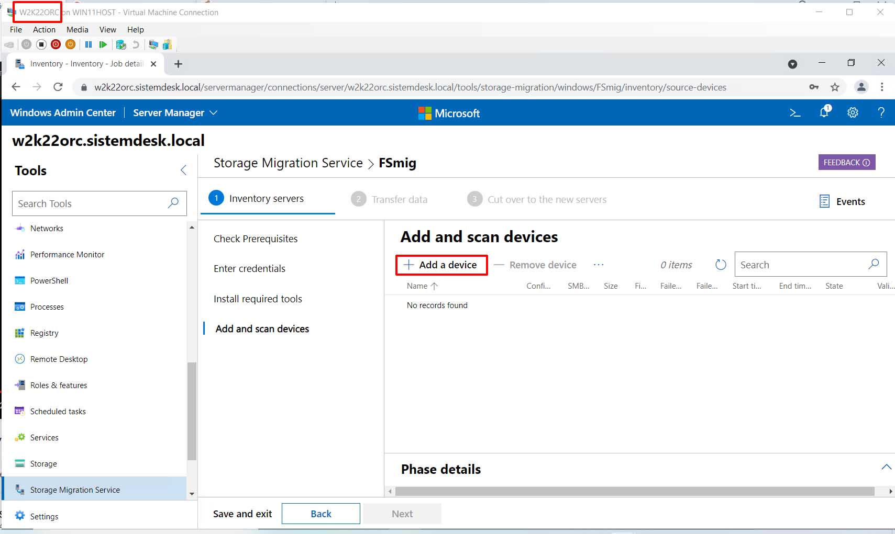Open the browser profile icon
Viewport: 895px width, 534px height.
pyautogui.click(x=861, y=87)
